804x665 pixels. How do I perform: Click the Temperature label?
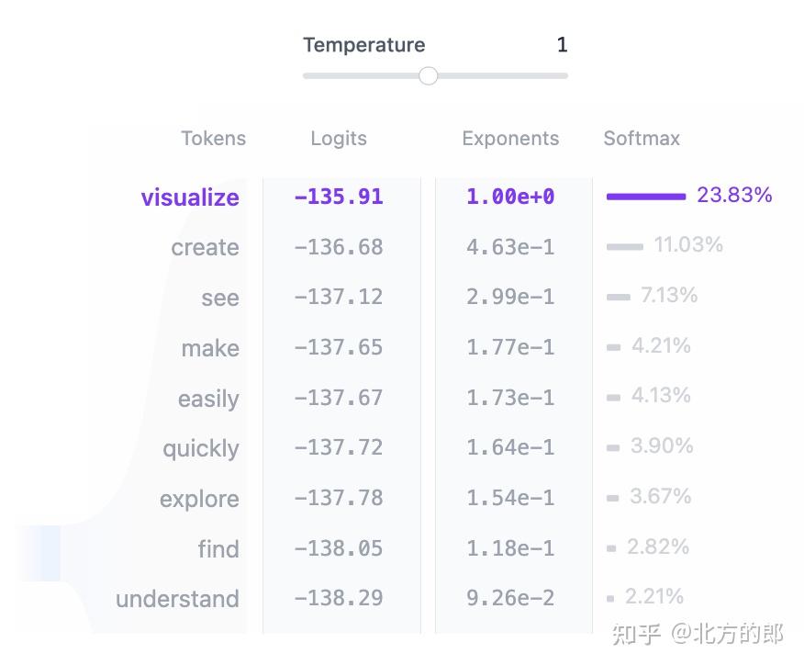tap(364, 45)
